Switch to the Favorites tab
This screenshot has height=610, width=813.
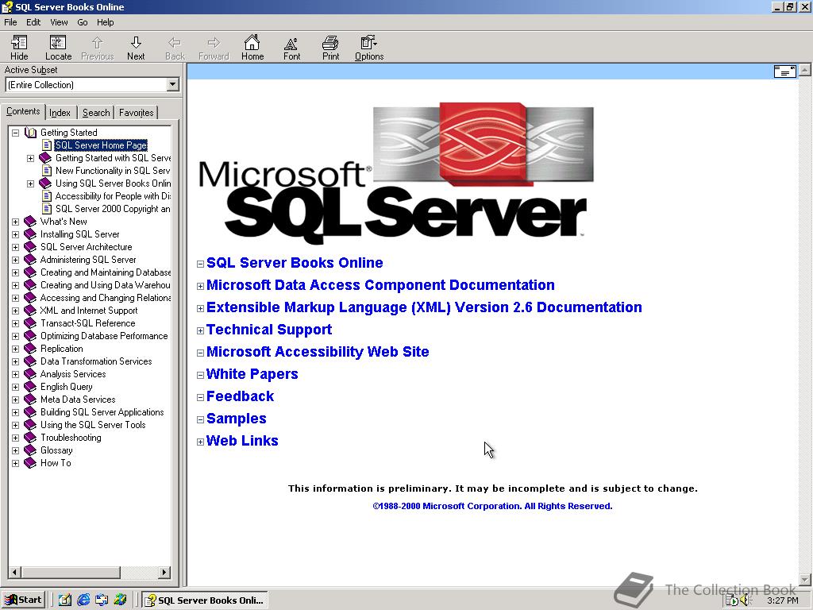coord(136,113)
